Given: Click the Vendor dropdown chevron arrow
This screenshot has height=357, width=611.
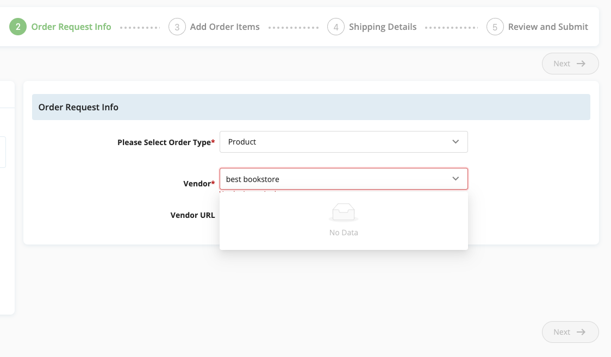Looking at the screenshot, I should pyautogui.click(x=456, y=179).
